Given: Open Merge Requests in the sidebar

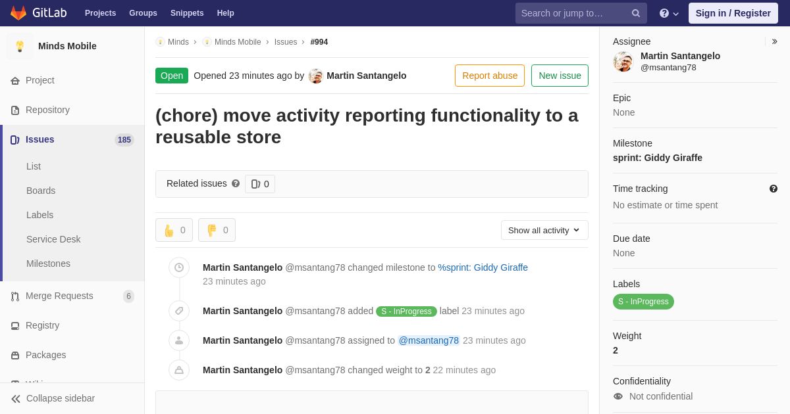Looking at the screenshot, I should [59, 296].
